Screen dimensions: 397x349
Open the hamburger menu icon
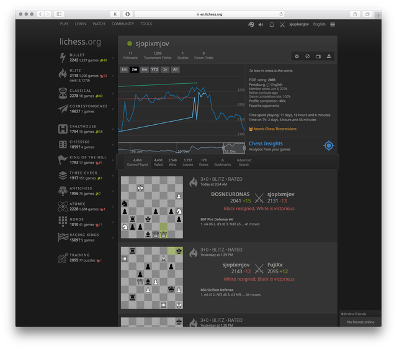pos(332,24)
